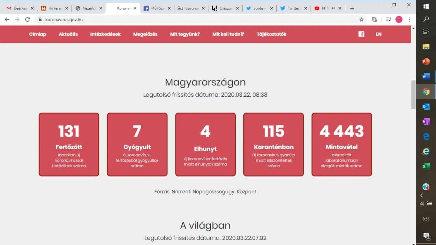Switch to the Twitter tab
The height and width of the screenshot is (245, 436).
(292, 8)
